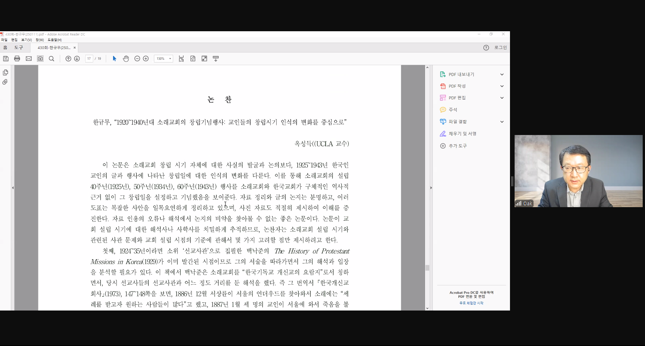Viewport: 645px width, 346px height.
Task: Select the Snapshot camera tool
Action: tap(40, 59)
